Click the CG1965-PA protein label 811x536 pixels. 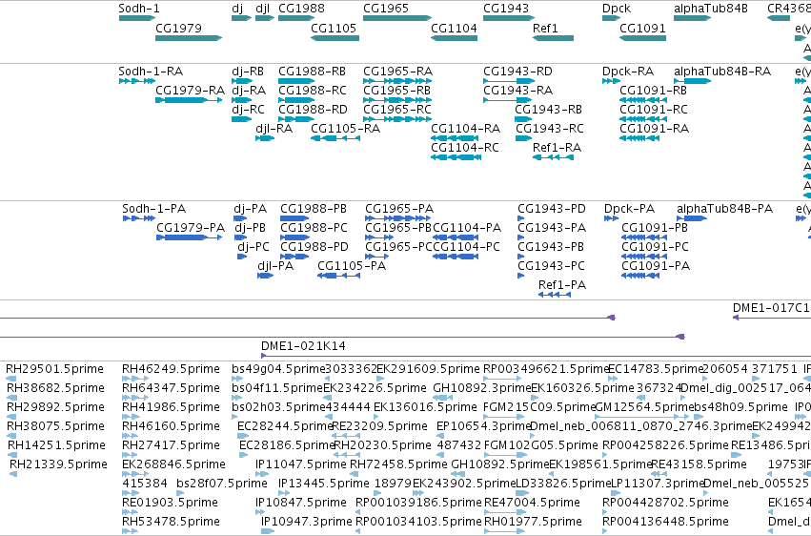coord(399,209)
